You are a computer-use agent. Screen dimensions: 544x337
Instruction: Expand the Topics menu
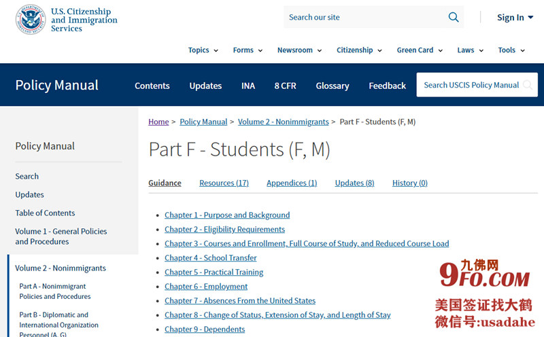pos(203,50)
